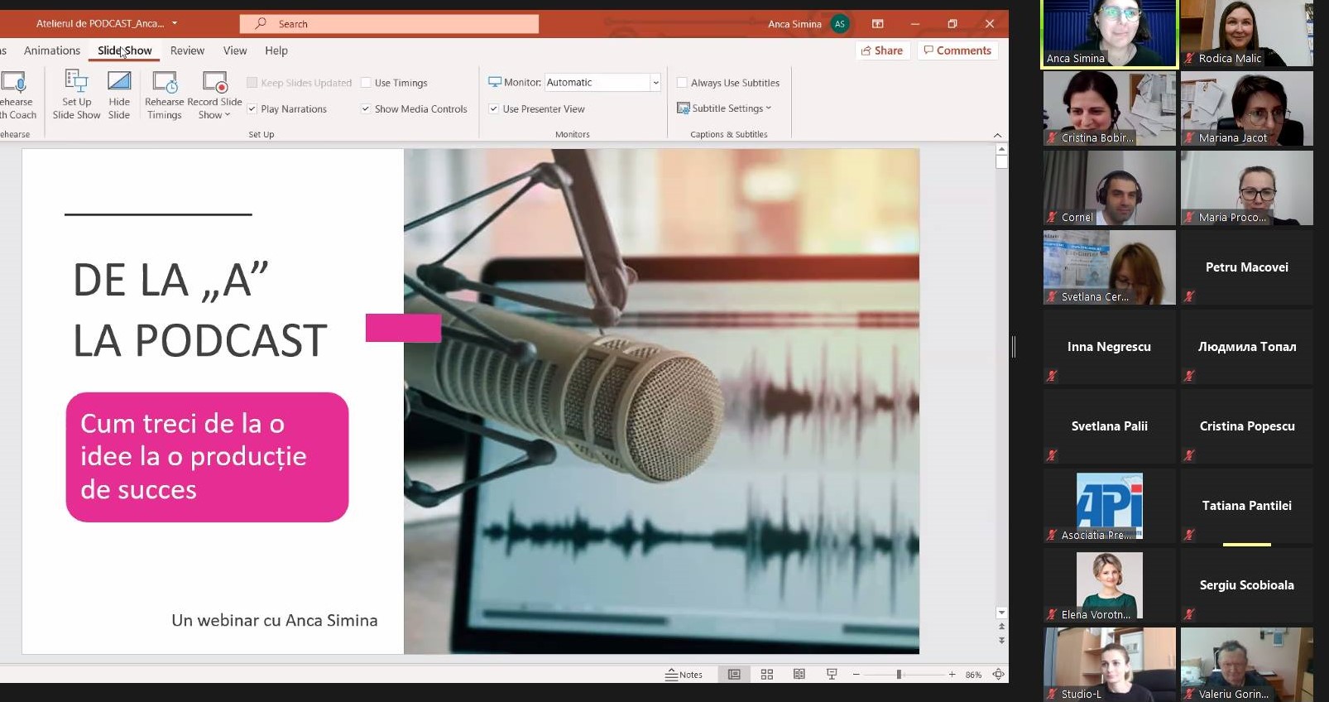The image size is (1329, 702).
Task: Click the Share button
Action: [882, 50]
